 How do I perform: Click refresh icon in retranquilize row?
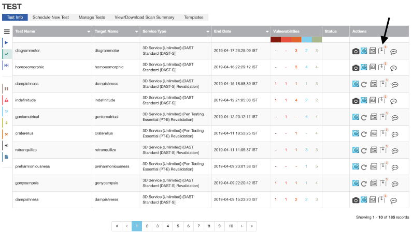[364, 150]
